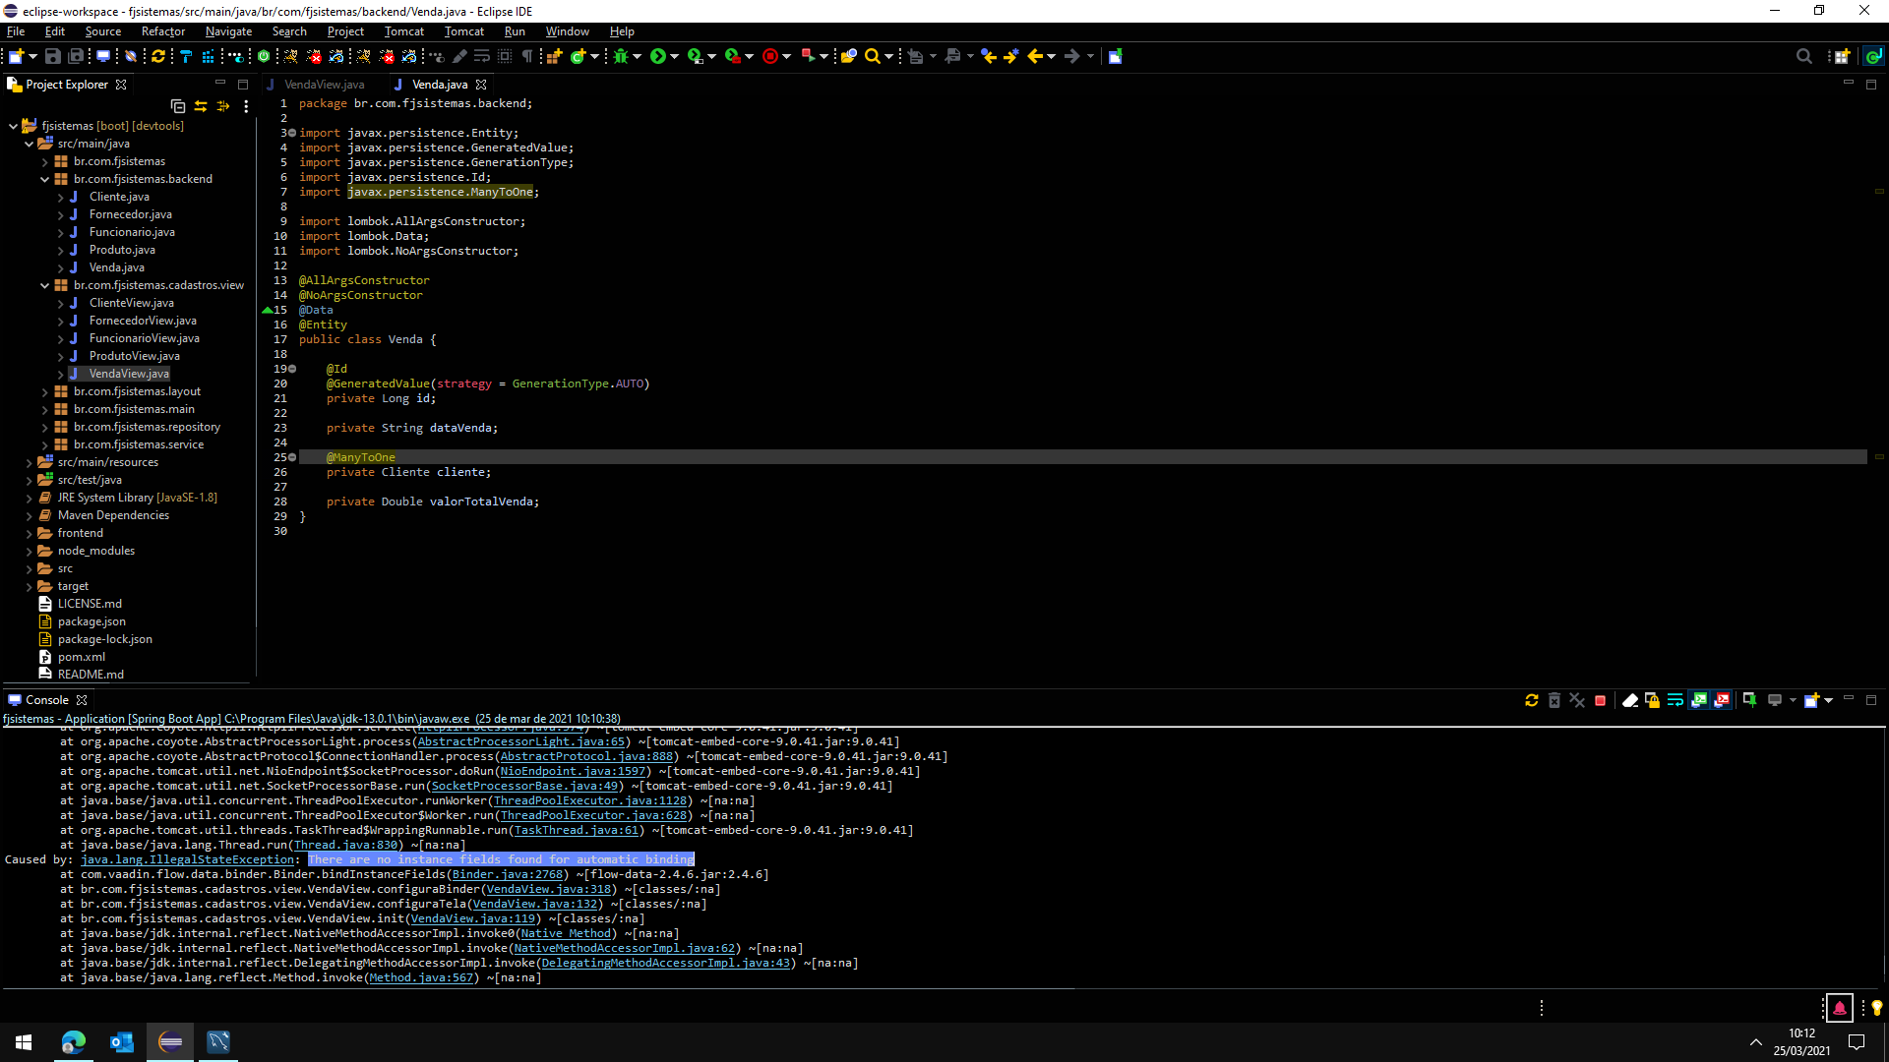1889x1062 pixels.
Task: Expand the Maven Dependencies node
Action: pos(29,515)
